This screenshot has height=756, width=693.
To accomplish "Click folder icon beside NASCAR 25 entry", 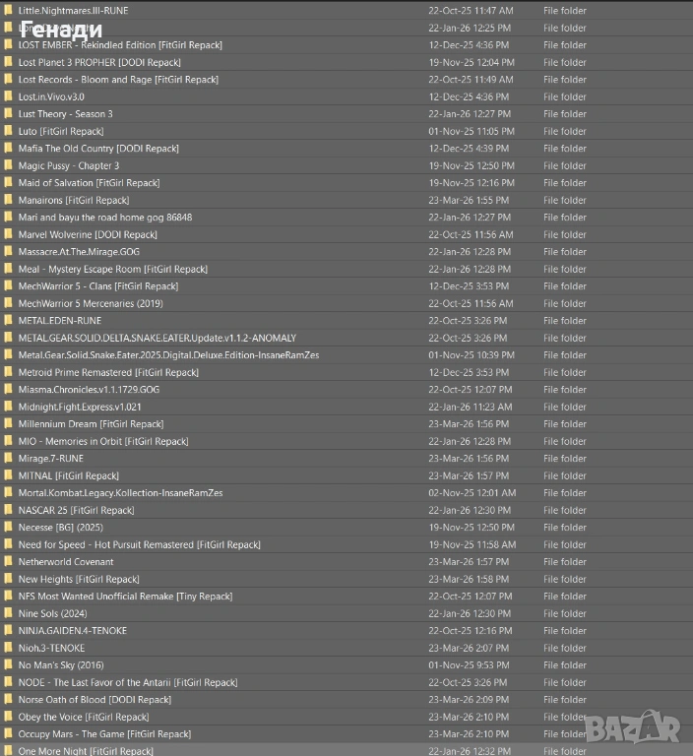I will point(8,510).
